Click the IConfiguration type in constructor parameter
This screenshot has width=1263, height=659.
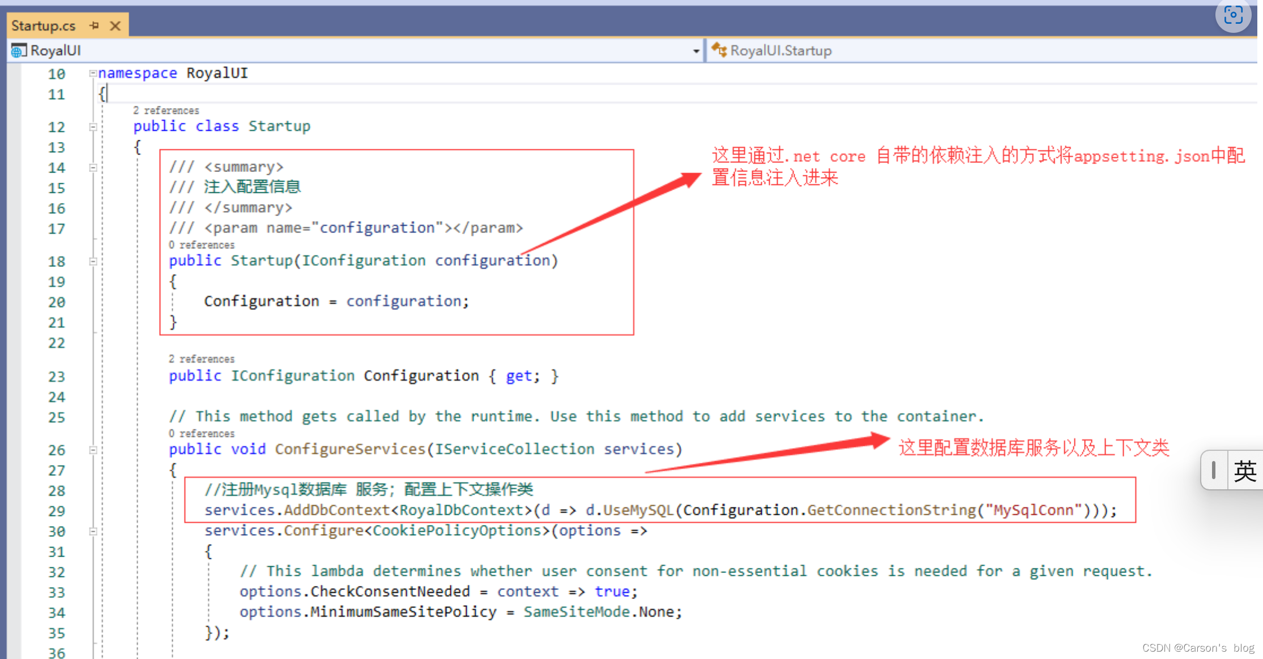[x=364, y=261]
